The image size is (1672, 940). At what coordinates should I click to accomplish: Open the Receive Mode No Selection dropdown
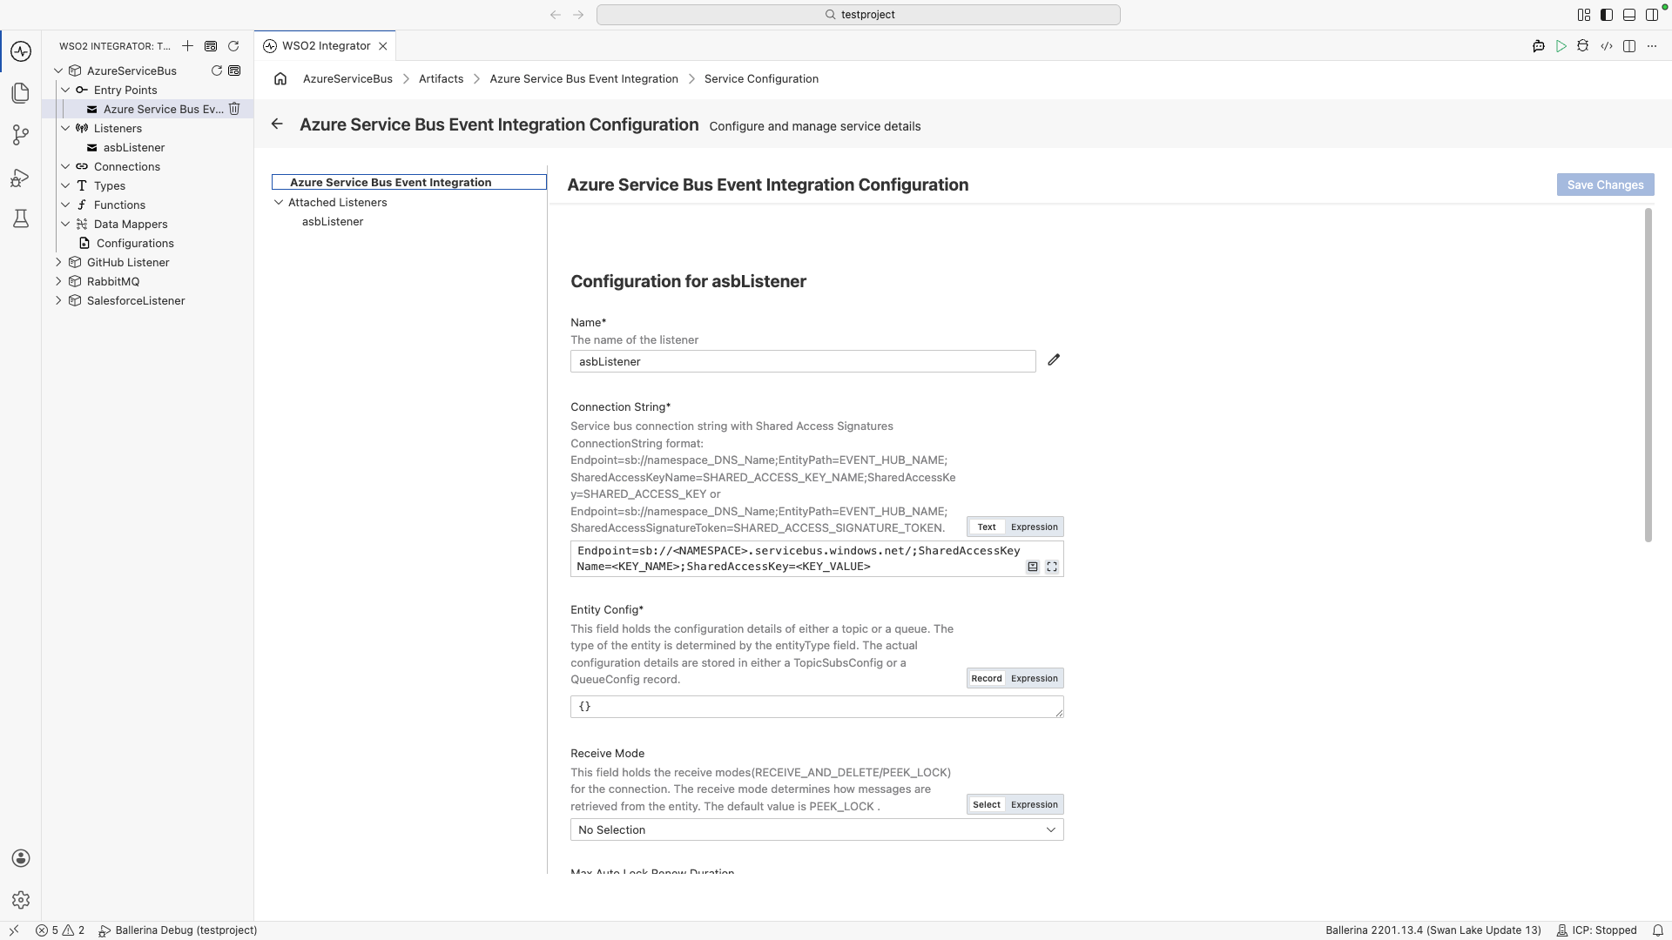[817, 830]
